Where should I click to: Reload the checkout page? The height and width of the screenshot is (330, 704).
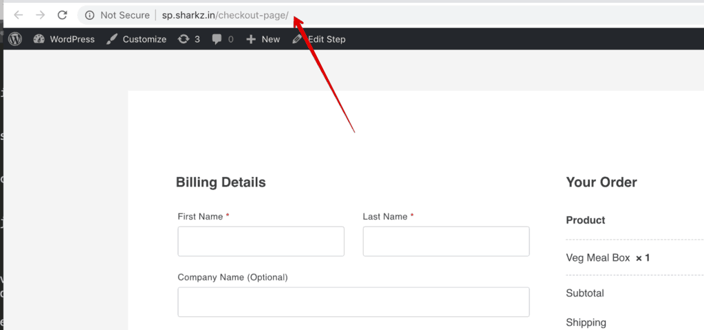click(63, 15)
